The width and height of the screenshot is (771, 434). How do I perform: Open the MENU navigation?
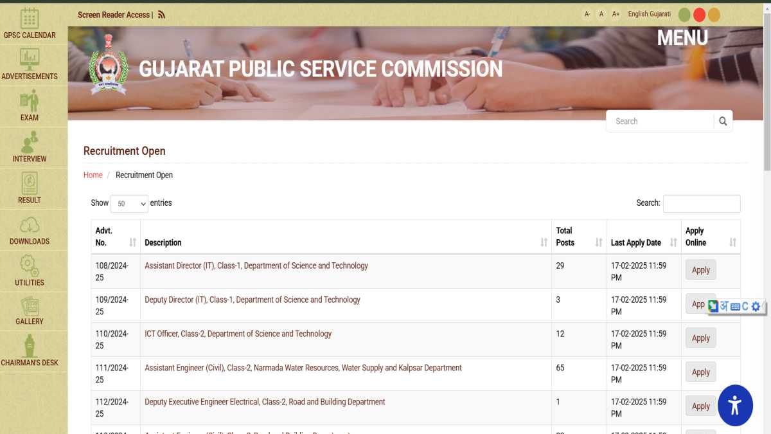click(x=682, y=38)
